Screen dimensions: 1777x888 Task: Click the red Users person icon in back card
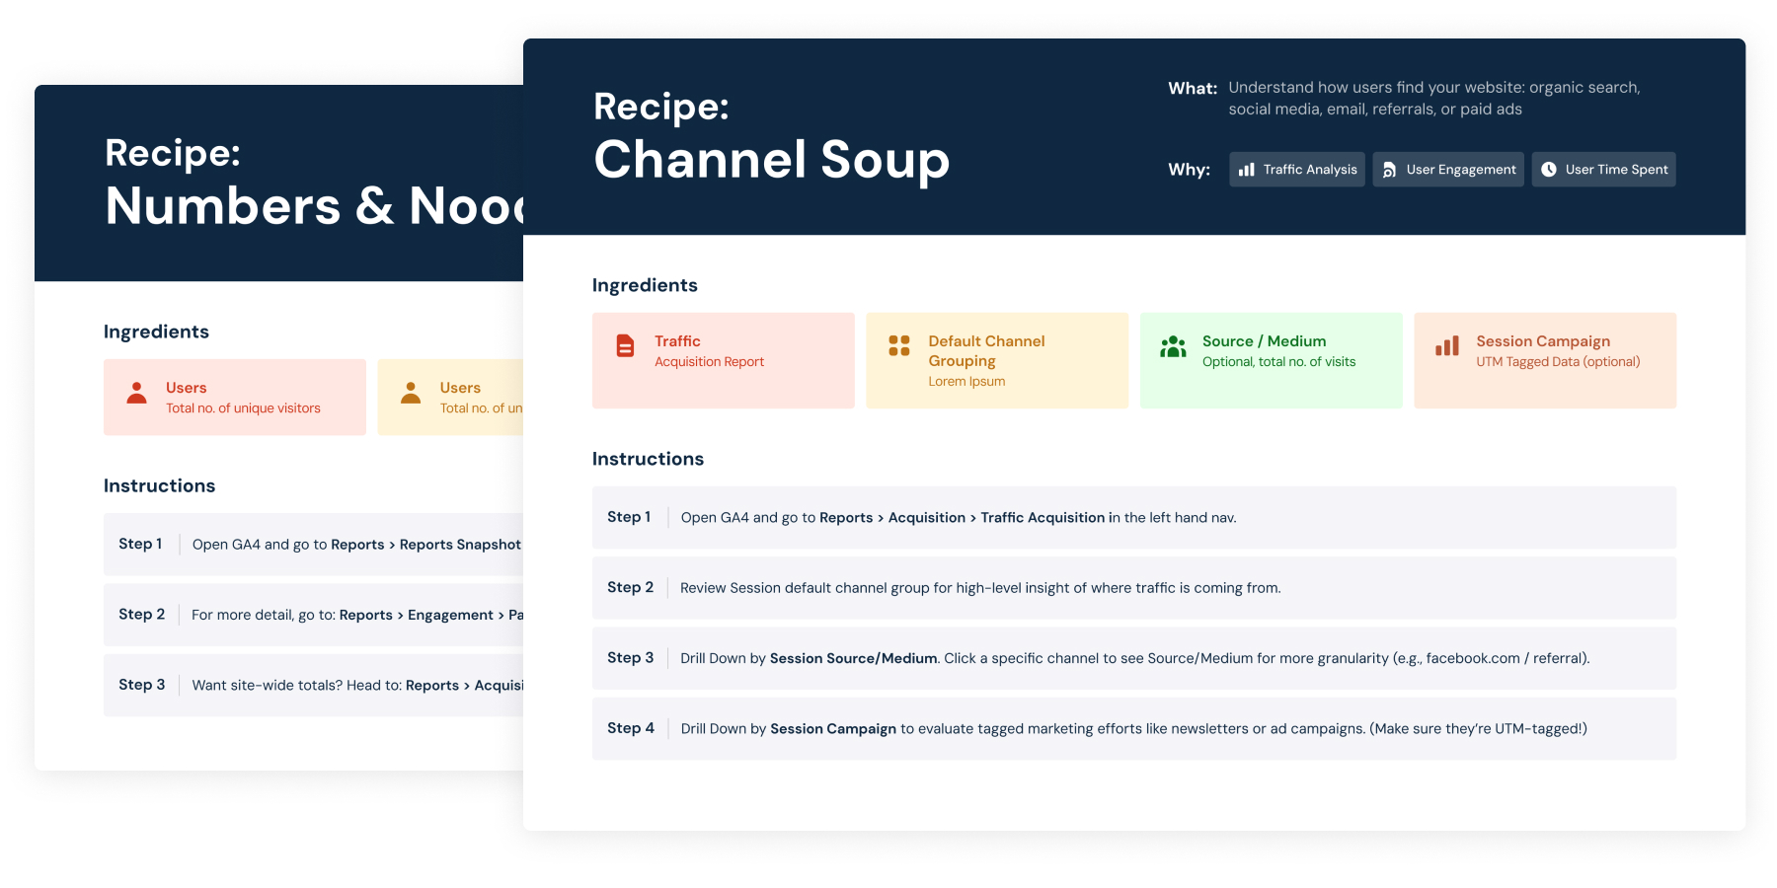pyautogui.click(x=137, y=393)
